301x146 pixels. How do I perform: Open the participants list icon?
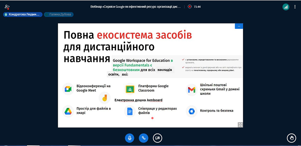pos(7,7)
